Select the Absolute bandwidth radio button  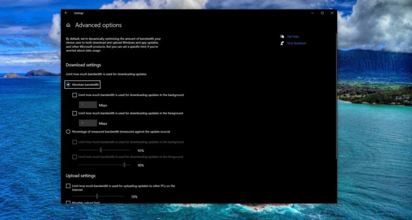68,85
